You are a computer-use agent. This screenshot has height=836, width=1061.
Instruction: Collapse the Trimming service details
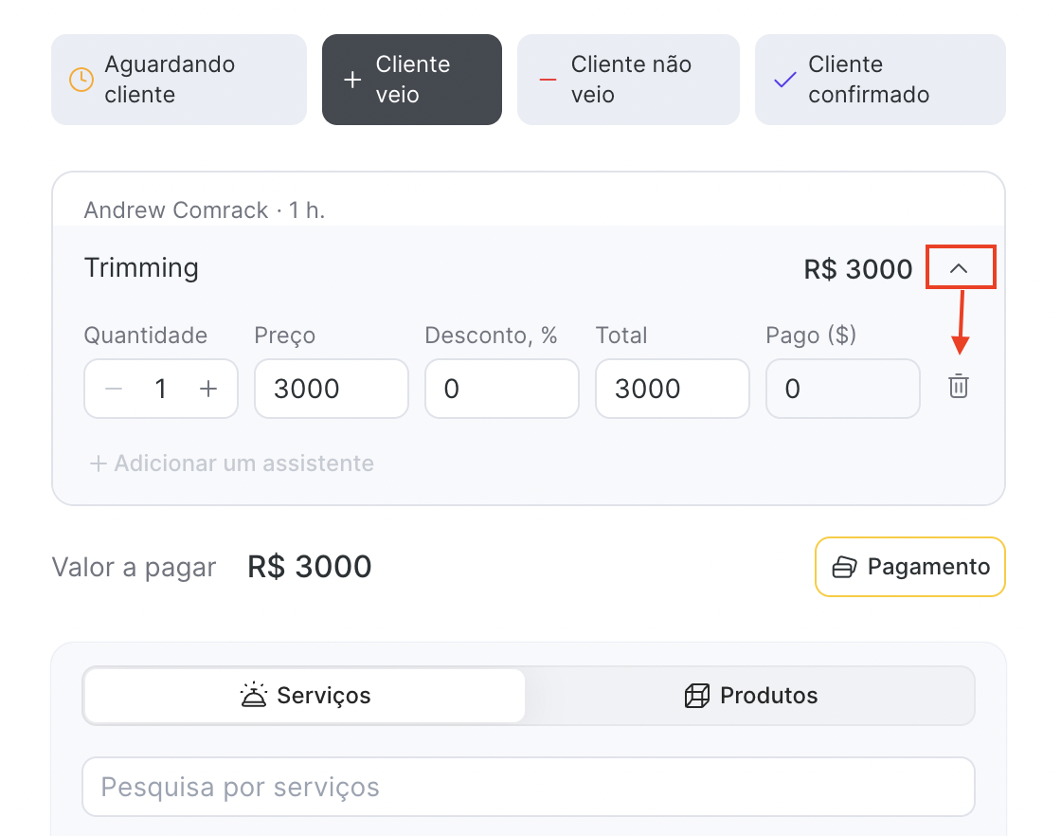[x=959, y=269]
